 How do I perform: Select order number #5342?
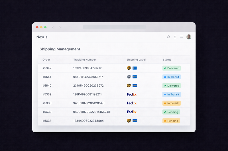[47, 68]
